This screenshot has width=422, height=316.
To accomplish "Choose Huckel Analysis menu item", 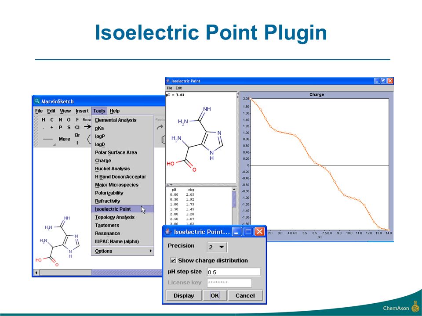I will [123, 169].
